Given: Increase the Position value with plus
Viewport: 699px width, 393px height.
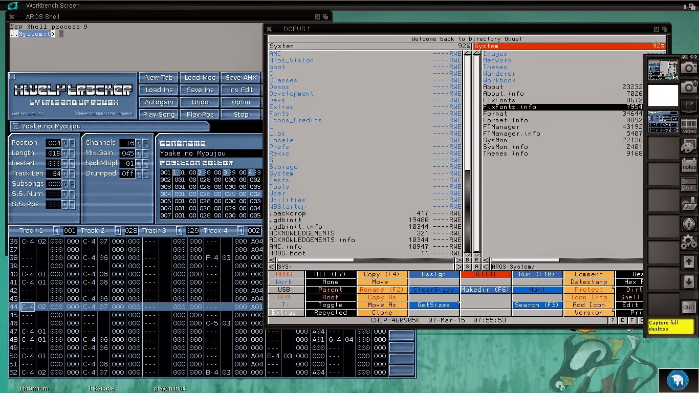Looking at the screenshot, I should coord(65,143).
